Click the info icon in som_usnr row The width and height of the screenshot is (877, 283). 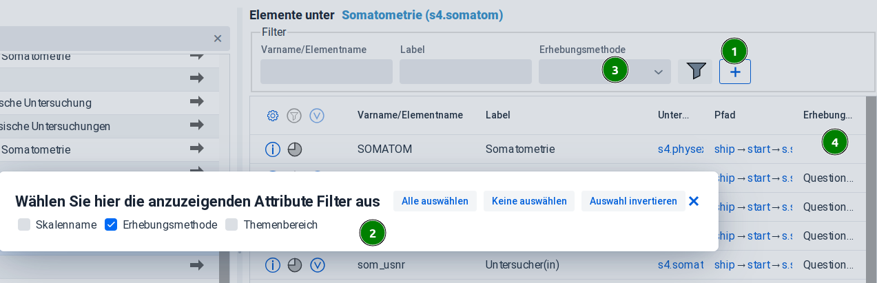coord(273,265)
